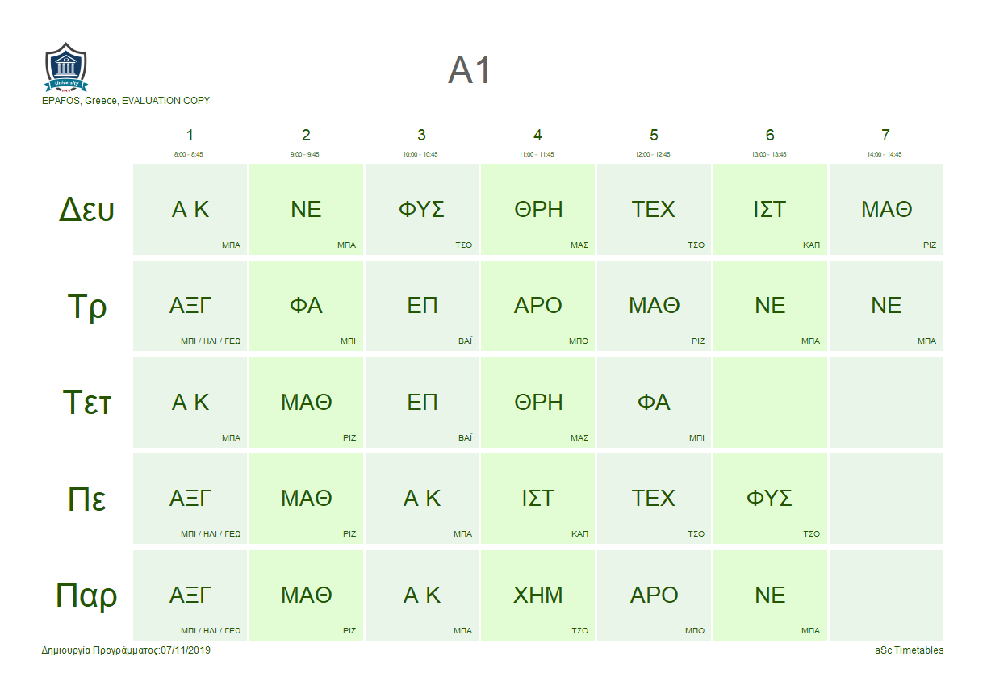Select the Παρ day row header

click(x=87, y=596)
